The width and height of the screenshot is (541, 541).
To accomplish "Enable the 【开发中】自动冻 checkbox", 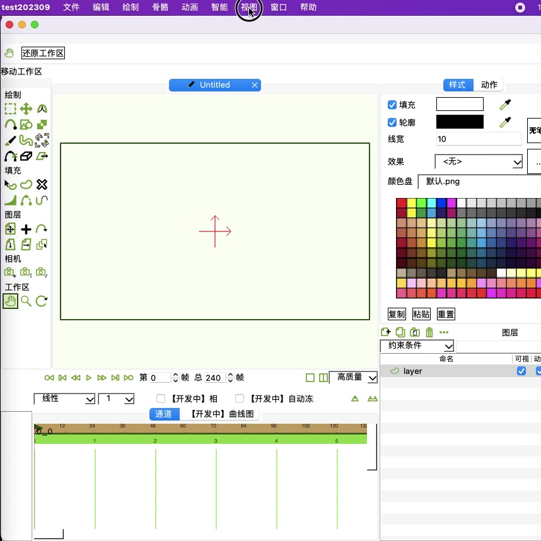I will [x=240, y=398].
